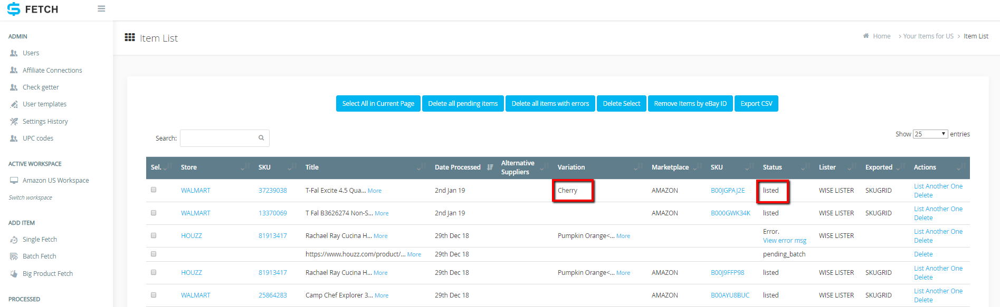
Task: Click the Affiliate Connections sidebar icon
Action: pos(14,70)
